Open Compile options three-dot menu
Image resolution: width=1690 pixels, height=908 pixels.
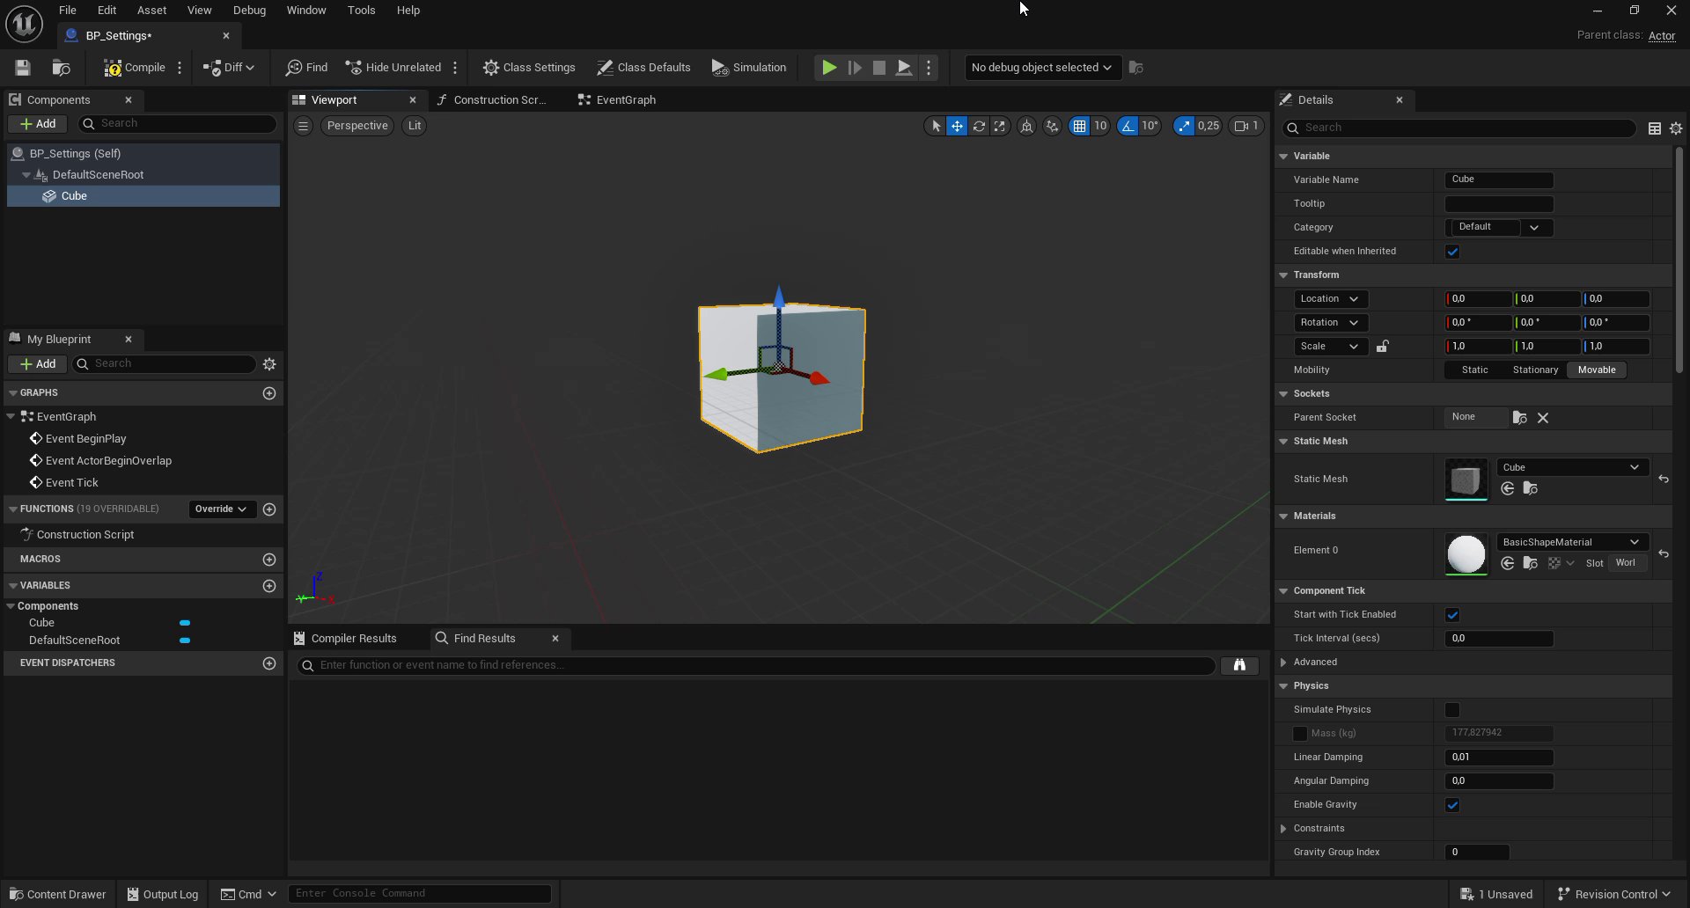180,68
